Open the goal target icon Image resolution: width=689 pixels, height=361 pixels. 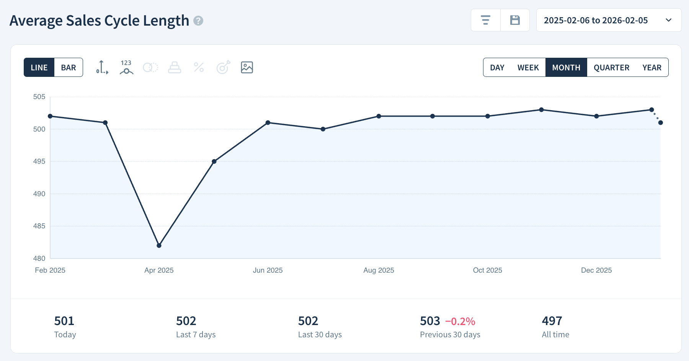[x=223, y=67]
